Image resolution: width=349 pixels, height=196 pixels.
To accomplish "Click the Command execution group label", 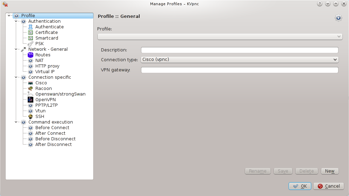I will (51, 122).
